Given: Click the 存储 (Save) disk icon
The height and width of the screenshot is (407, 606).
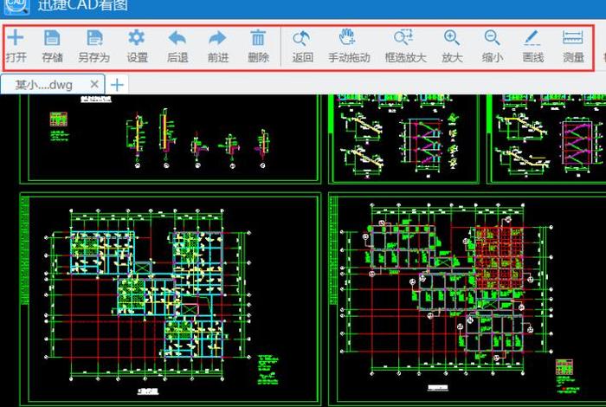Looking at the screenshot, I should pyautogui.click(x=52, y=38).
